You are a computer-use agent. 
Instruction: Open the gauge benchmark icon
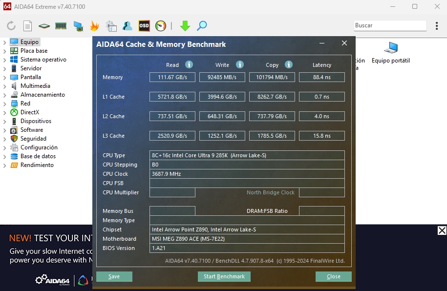click(x=161, y=26)
